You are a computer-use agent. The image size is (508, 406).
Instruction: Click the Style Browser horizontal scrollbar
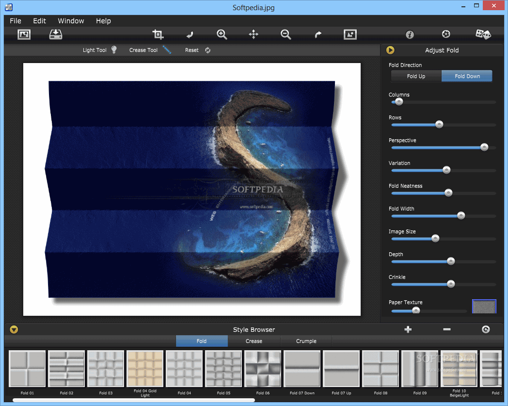coord(134,400)
